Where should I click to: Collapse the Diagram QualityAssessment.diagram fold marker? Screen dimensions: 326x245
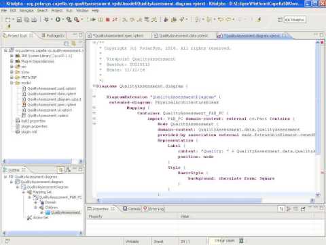pyautogui.click(x=94, y=86)
